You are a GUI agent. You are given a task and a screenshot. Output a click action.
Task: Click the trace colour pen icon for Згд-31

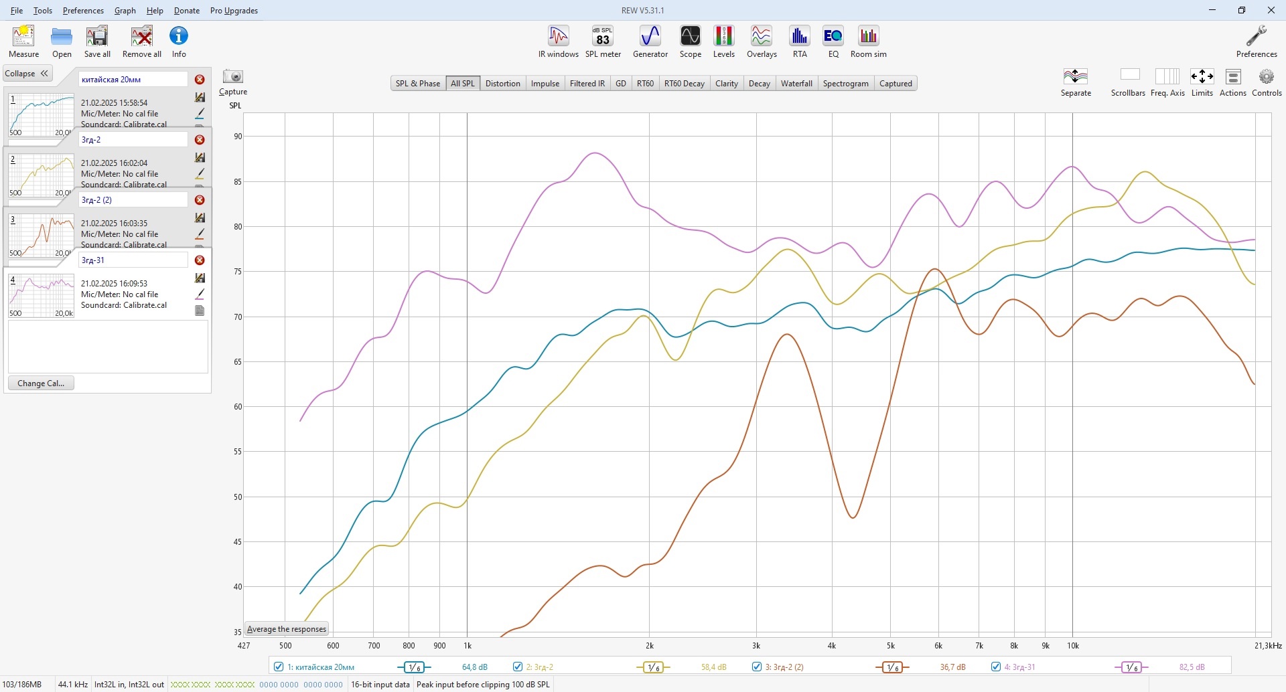[x=200, y=294]
